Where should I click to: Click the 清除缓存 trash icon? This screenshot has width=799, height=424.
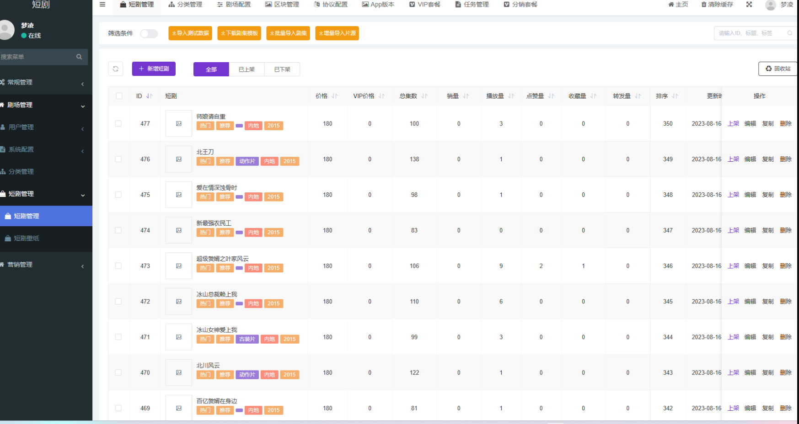(x=704, y=5)
